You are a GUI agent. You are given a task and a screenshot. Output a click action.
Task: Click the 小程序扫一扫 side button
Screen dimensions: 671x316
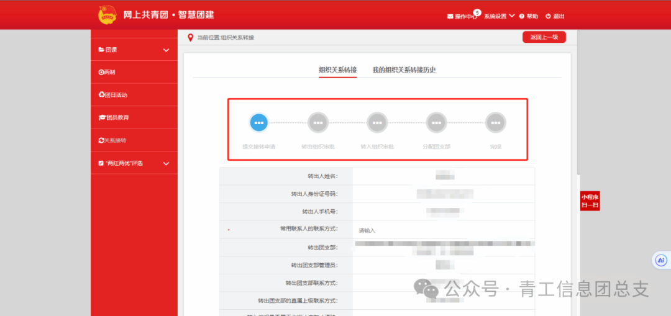tap(590, 201)
